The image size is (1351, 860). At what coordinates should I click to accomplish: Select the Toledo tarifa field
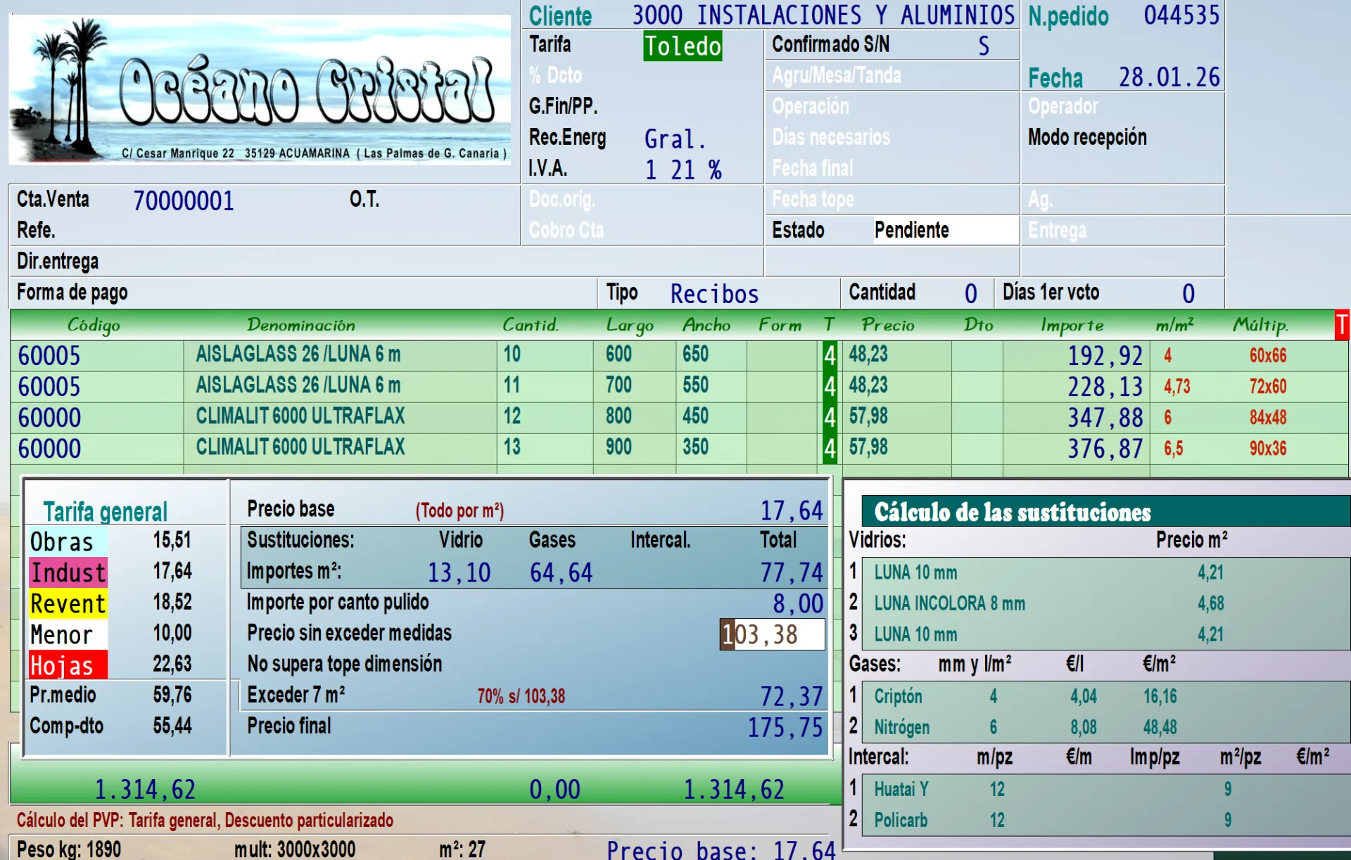click(683, 46)
